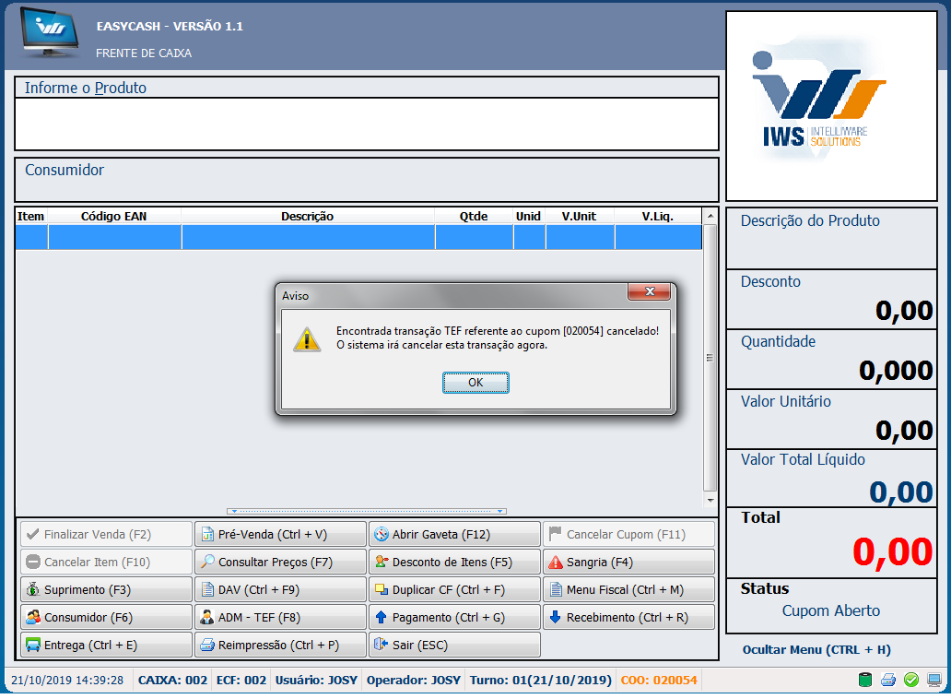
Task: Click the green checkmark status icon
Action: coord(911,681)
